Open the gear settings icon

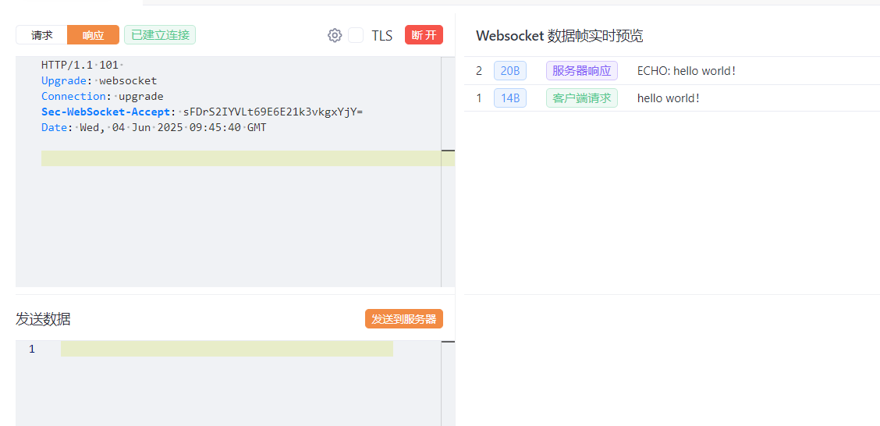tap(335, 35)
